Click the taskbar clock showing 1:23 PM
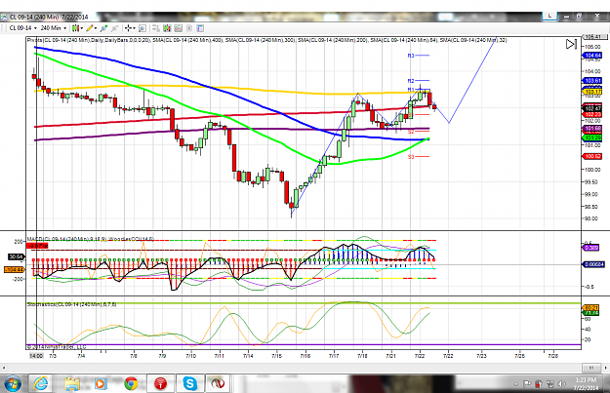The height and width of the screenshot is (393, 610). coord(586,383)
